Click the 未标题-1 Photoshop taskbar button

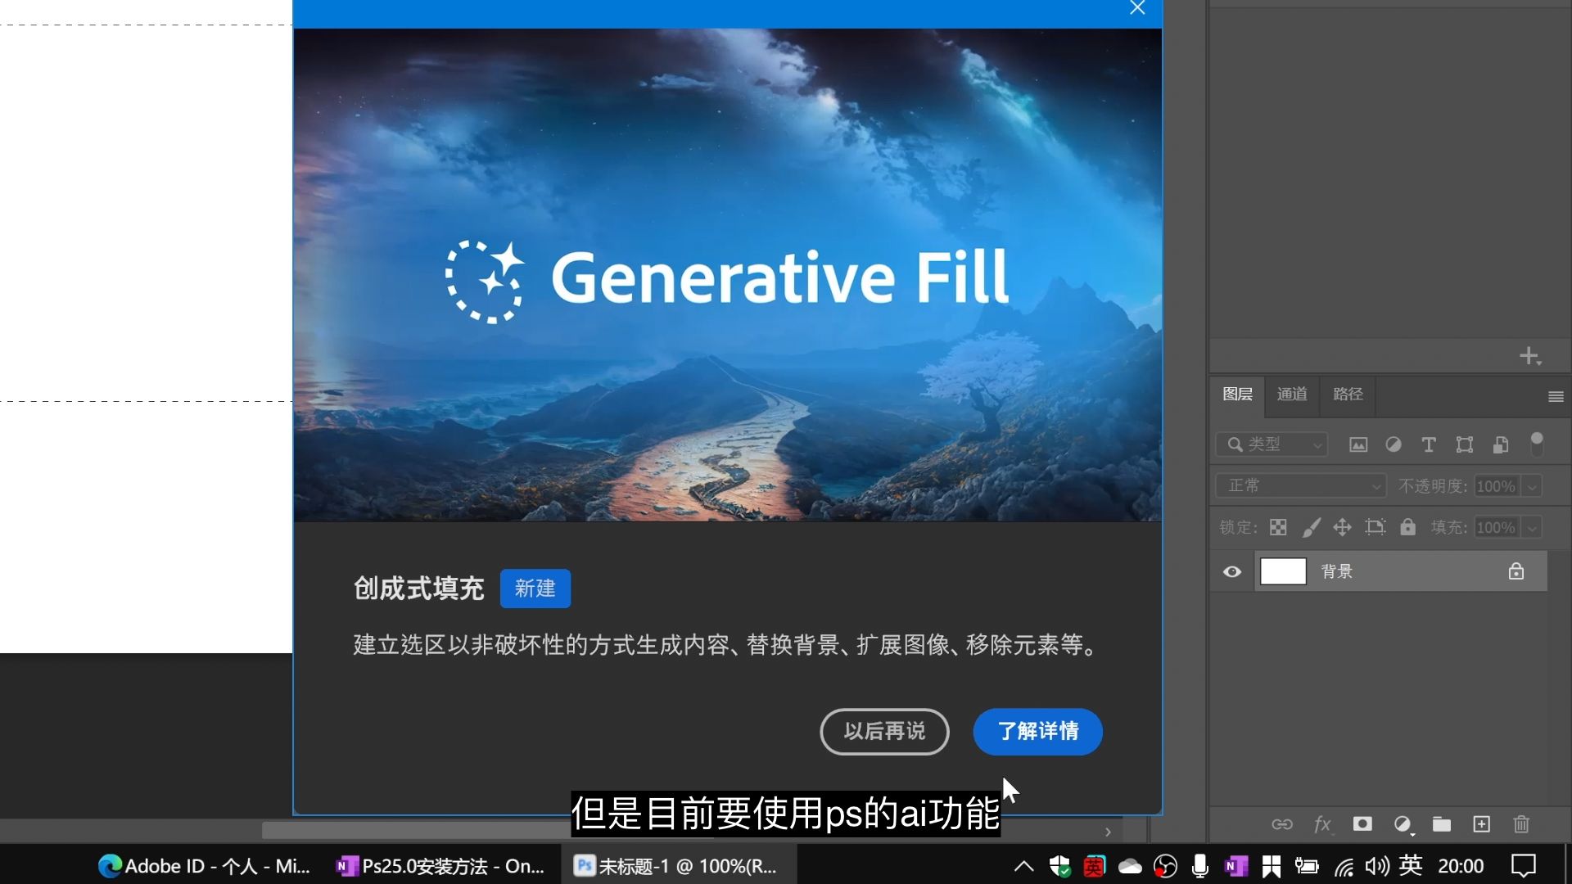[x=679, y=866]
